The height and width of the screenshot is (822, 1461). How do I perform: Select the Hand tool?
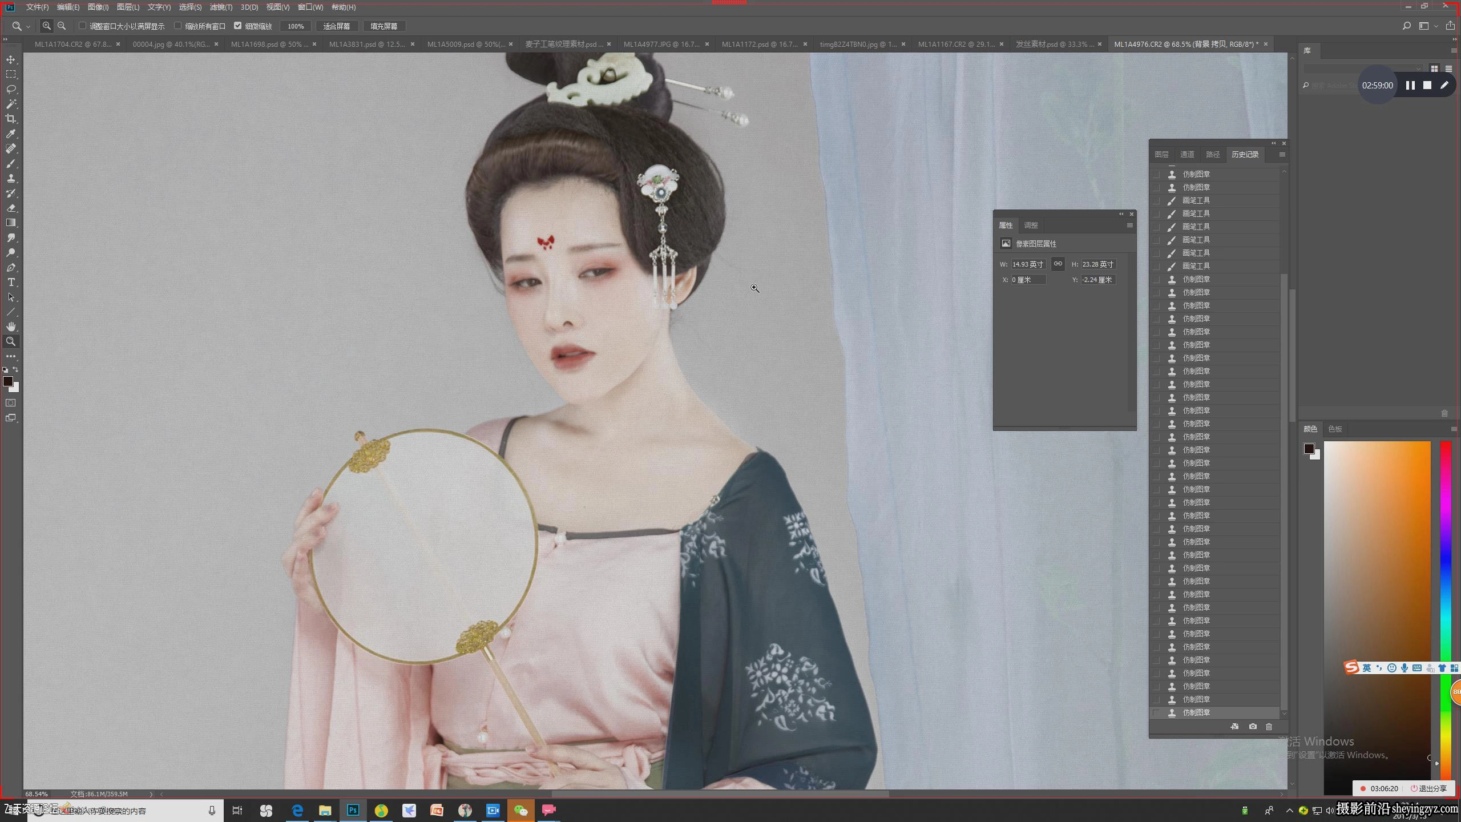pyautogui.click(x=11, y=327)
